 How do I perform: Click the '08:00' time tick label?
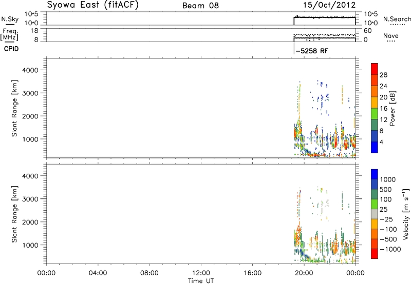149,273
